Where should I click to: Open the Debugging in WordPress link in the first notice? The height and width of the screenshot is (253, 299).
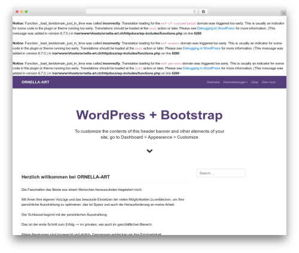(216, 28)
